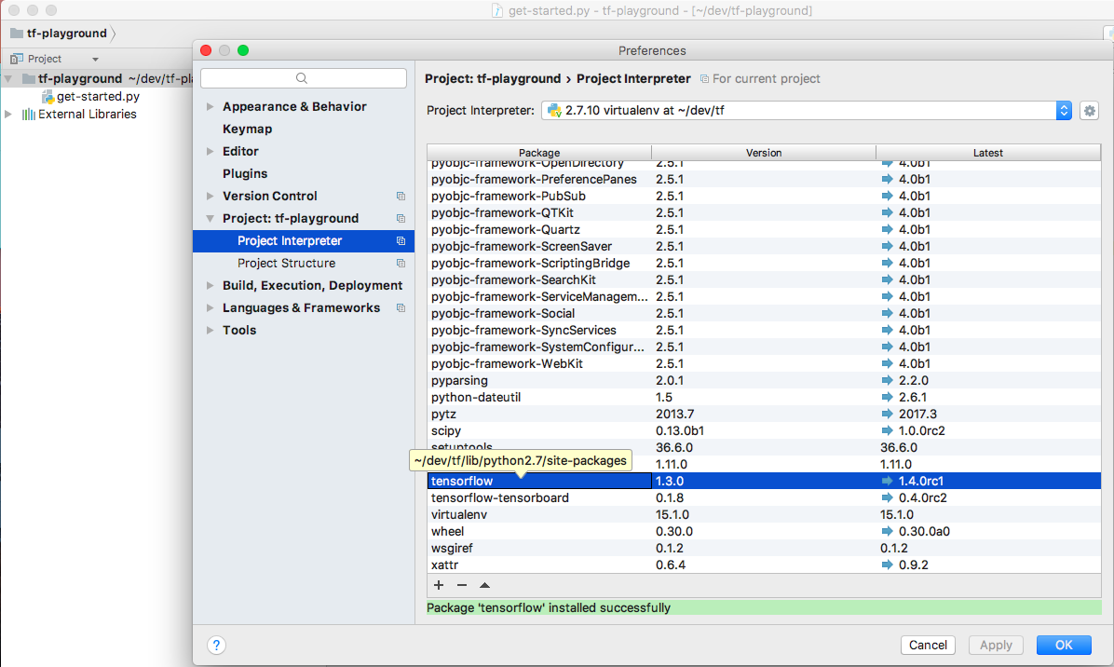Click the 'installed successfully' status message
The image size is (1114, 667).
click(549, 608)
